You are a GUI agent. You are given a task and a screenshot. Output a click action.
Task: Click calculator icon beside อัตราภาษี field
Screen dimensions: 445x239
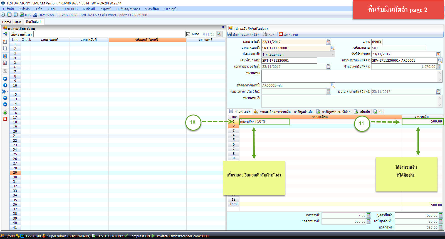tap(369, 215)
